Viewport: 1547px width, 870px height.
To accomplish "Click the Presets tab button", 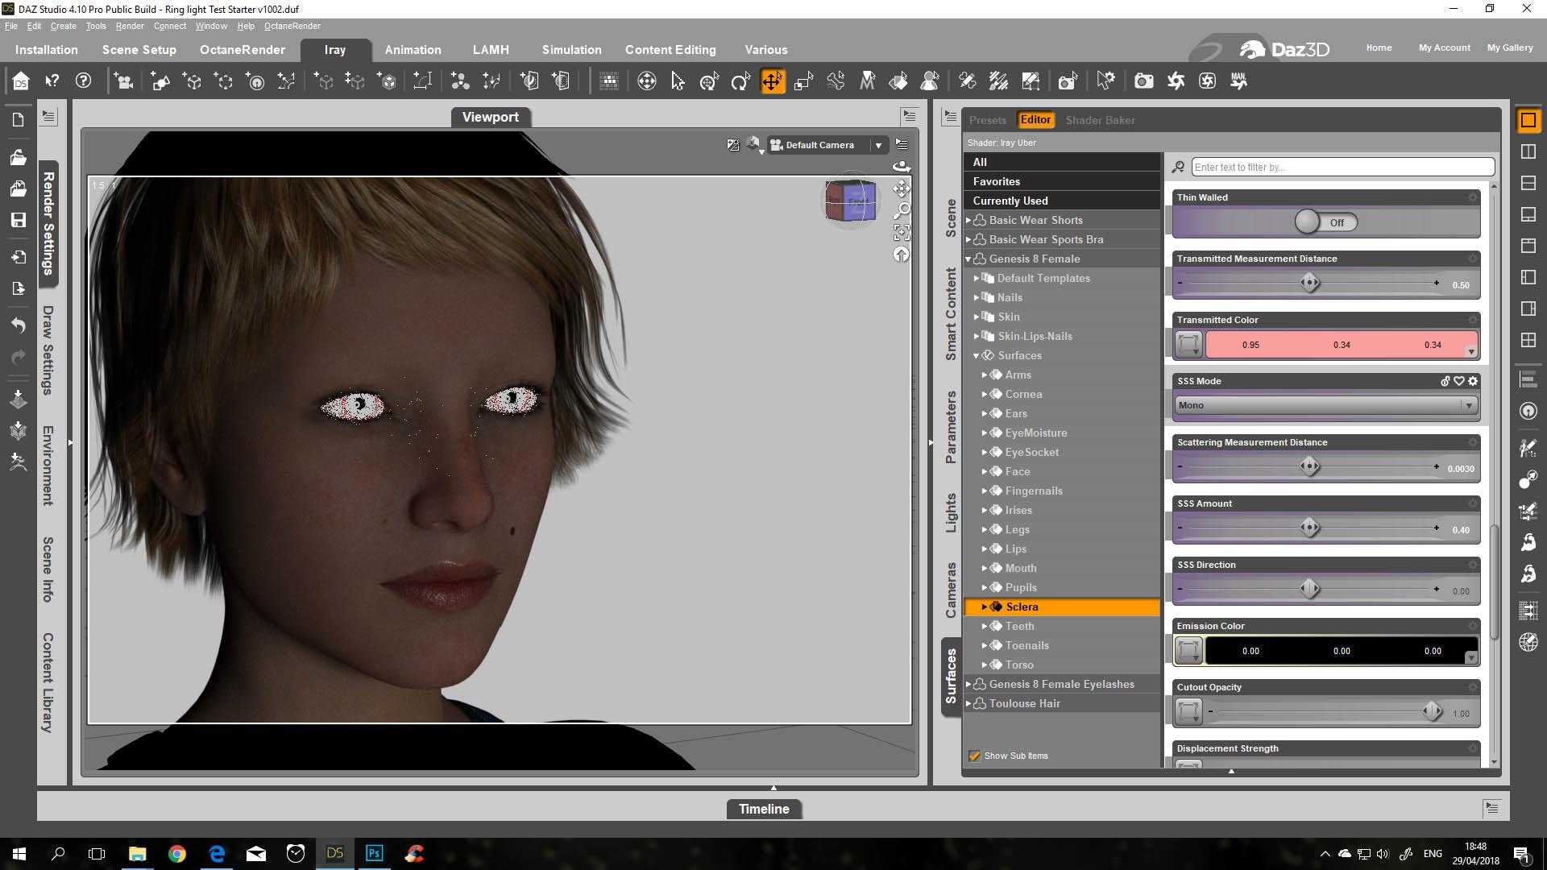I will point(987,120).
